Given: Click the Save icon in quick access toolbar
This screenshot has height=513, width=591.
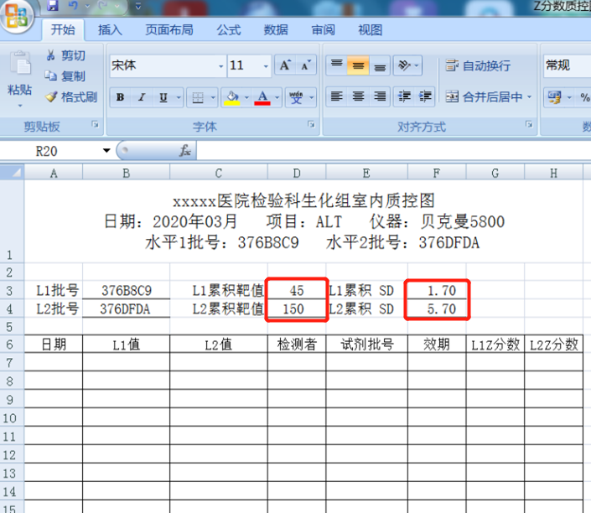Looking at the screenshot, I should 53,6.
